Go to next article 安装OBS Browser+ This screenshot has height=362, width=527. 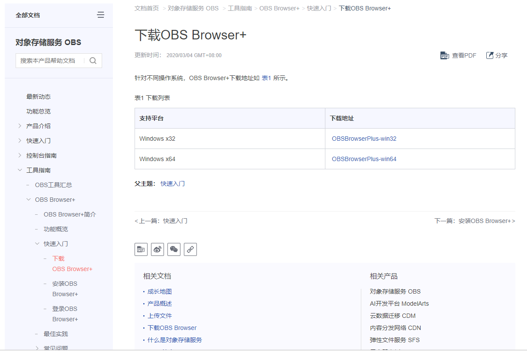coord(475,221)
